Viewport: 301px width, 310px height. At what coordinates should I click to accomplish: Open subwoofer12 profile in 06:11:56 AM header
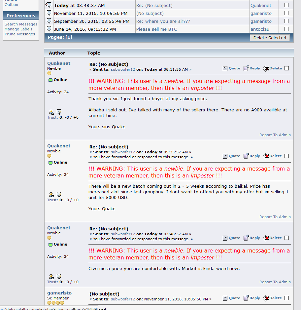pos(123,69)
